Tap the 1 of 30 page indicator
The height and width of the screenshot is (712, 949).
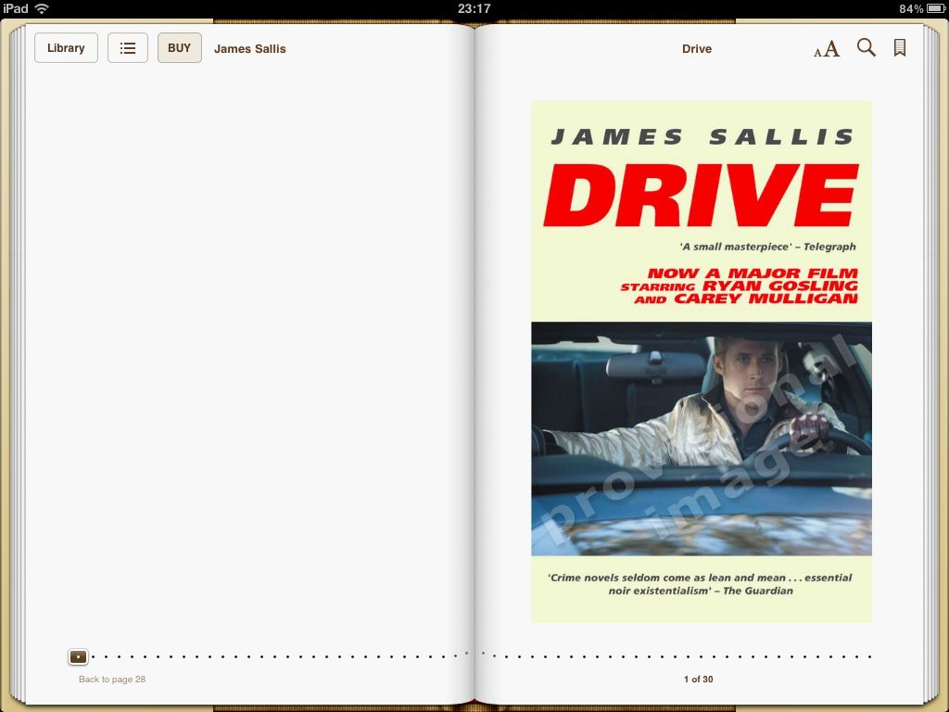pos(698,680)
